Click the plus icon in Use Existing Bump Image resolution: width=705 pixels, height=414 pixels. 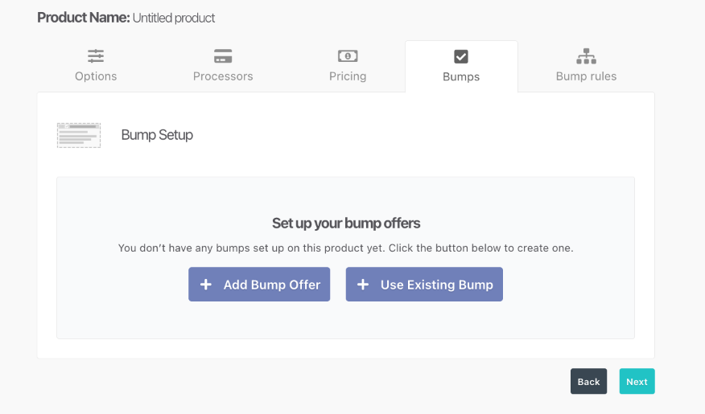pos(363,285)
